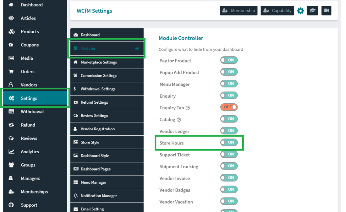Screen dimensions: 346x212
Task: Click the WCfM Settings heading
Action: click(94, 11)
